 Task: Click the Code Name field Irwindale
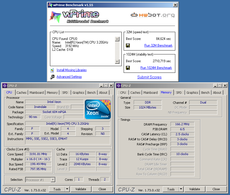pyautogui.click(x=40, y=107)
